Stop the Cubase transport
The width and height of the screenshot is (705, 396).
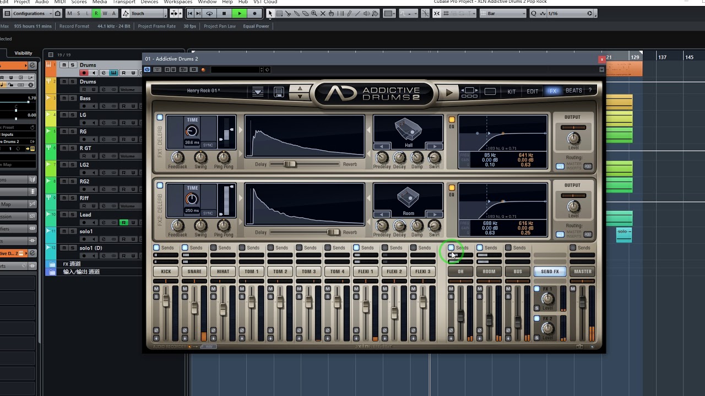(x=224, y=13)
